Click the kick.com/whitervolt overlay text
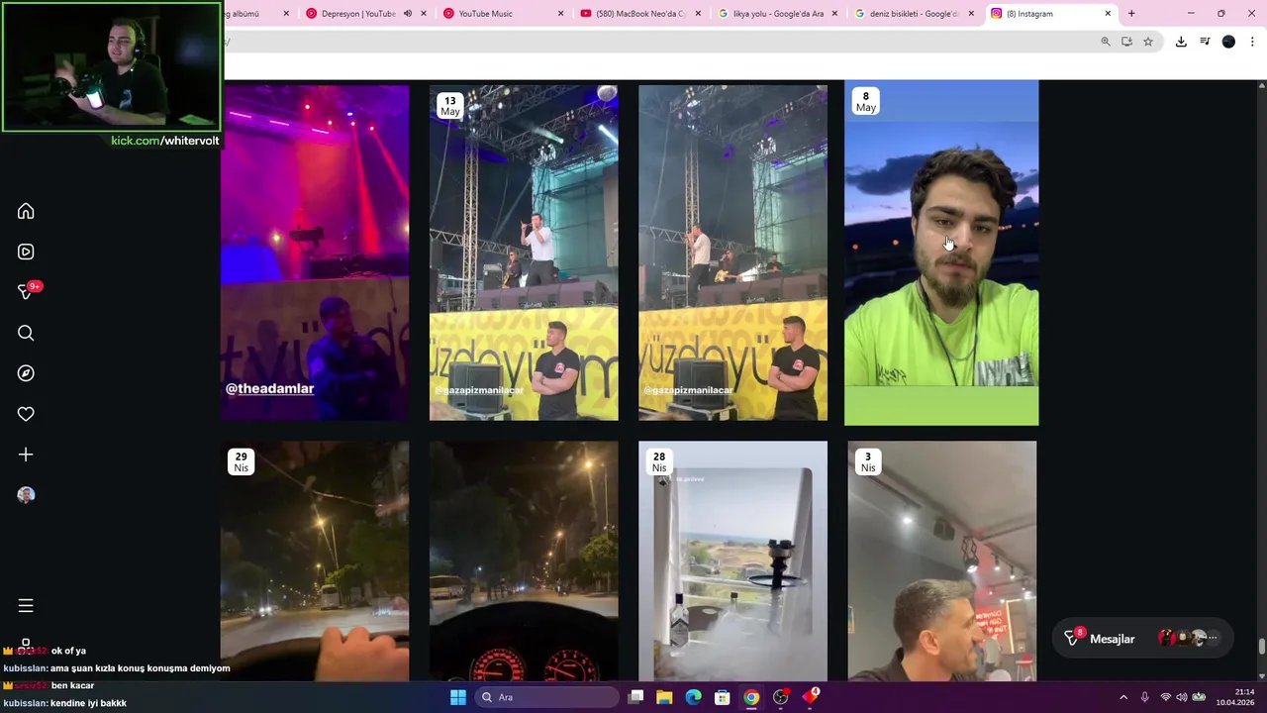1267x713 pixels. (165, 141)
